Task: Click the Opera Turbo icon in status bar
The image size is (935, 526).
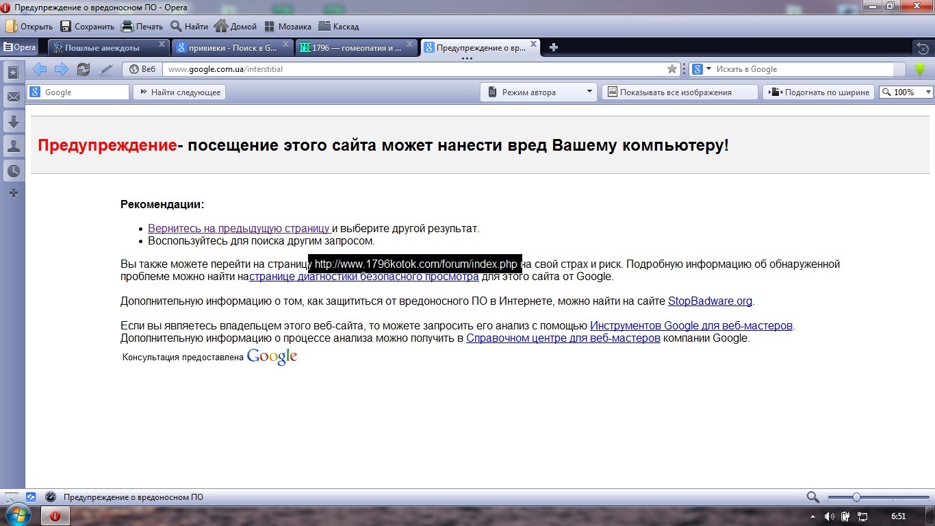Action: point(50,497)
